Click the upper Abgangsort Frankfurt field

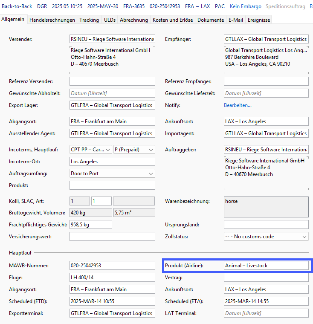point(112,121)
